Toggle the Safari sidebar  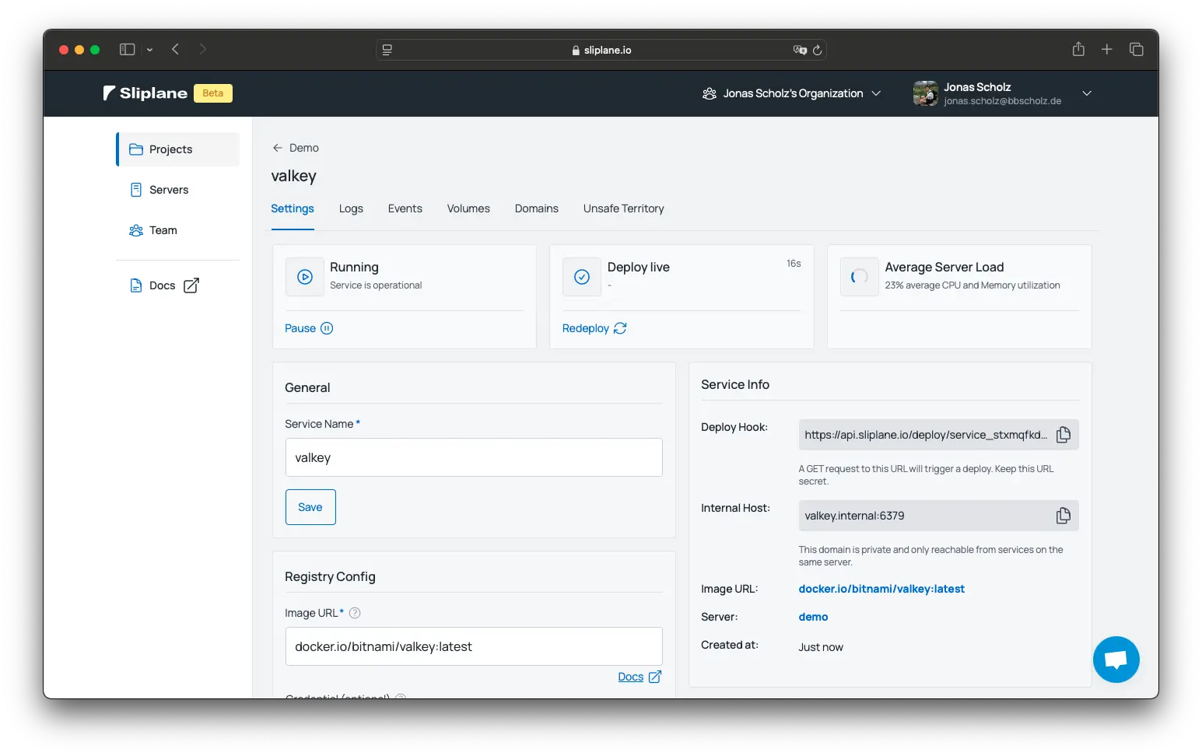coord(128,49)
